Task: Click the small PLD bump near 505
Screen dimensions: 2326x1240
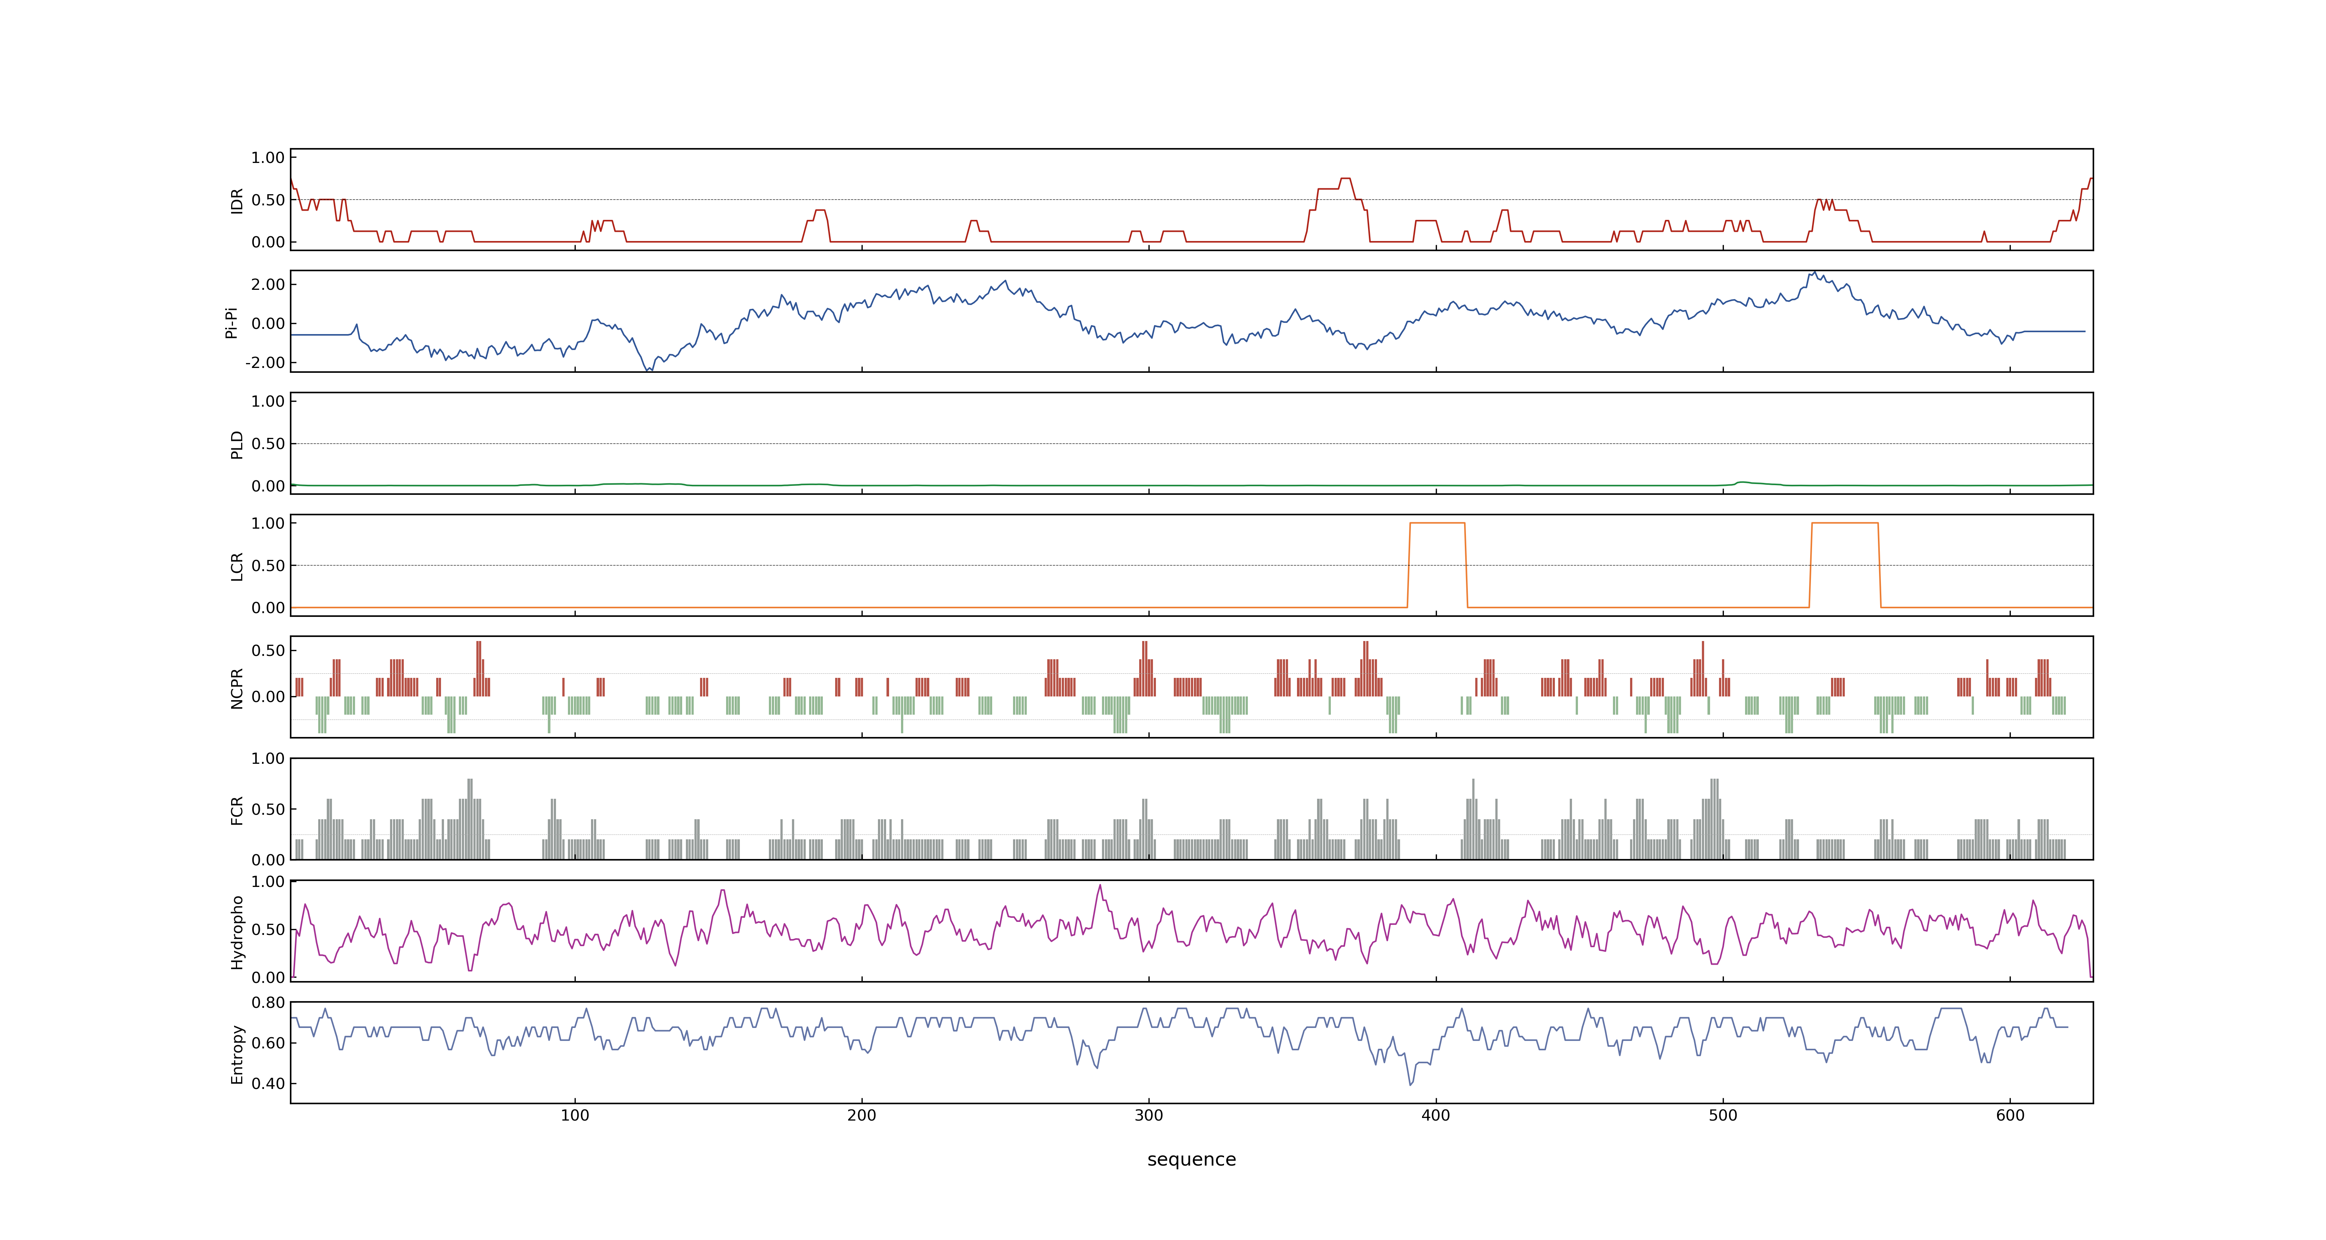Action: (x=1743, y=483)
